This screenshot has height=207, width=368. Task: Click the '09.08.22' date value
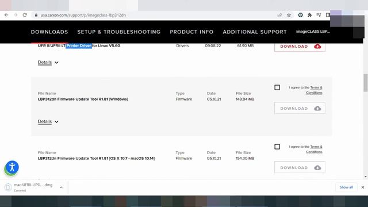tap(213, 46)
